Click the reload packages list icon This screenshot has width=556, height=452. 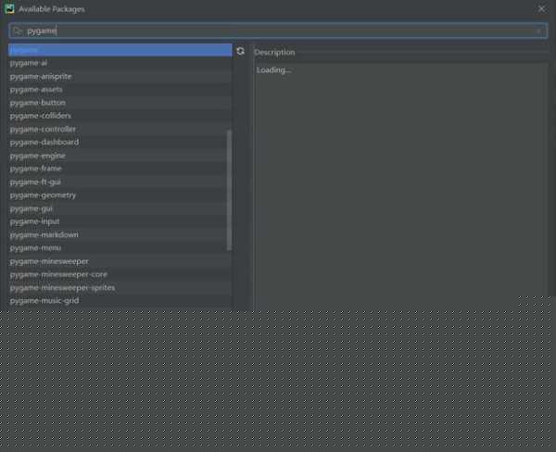[x=240, y=51]
